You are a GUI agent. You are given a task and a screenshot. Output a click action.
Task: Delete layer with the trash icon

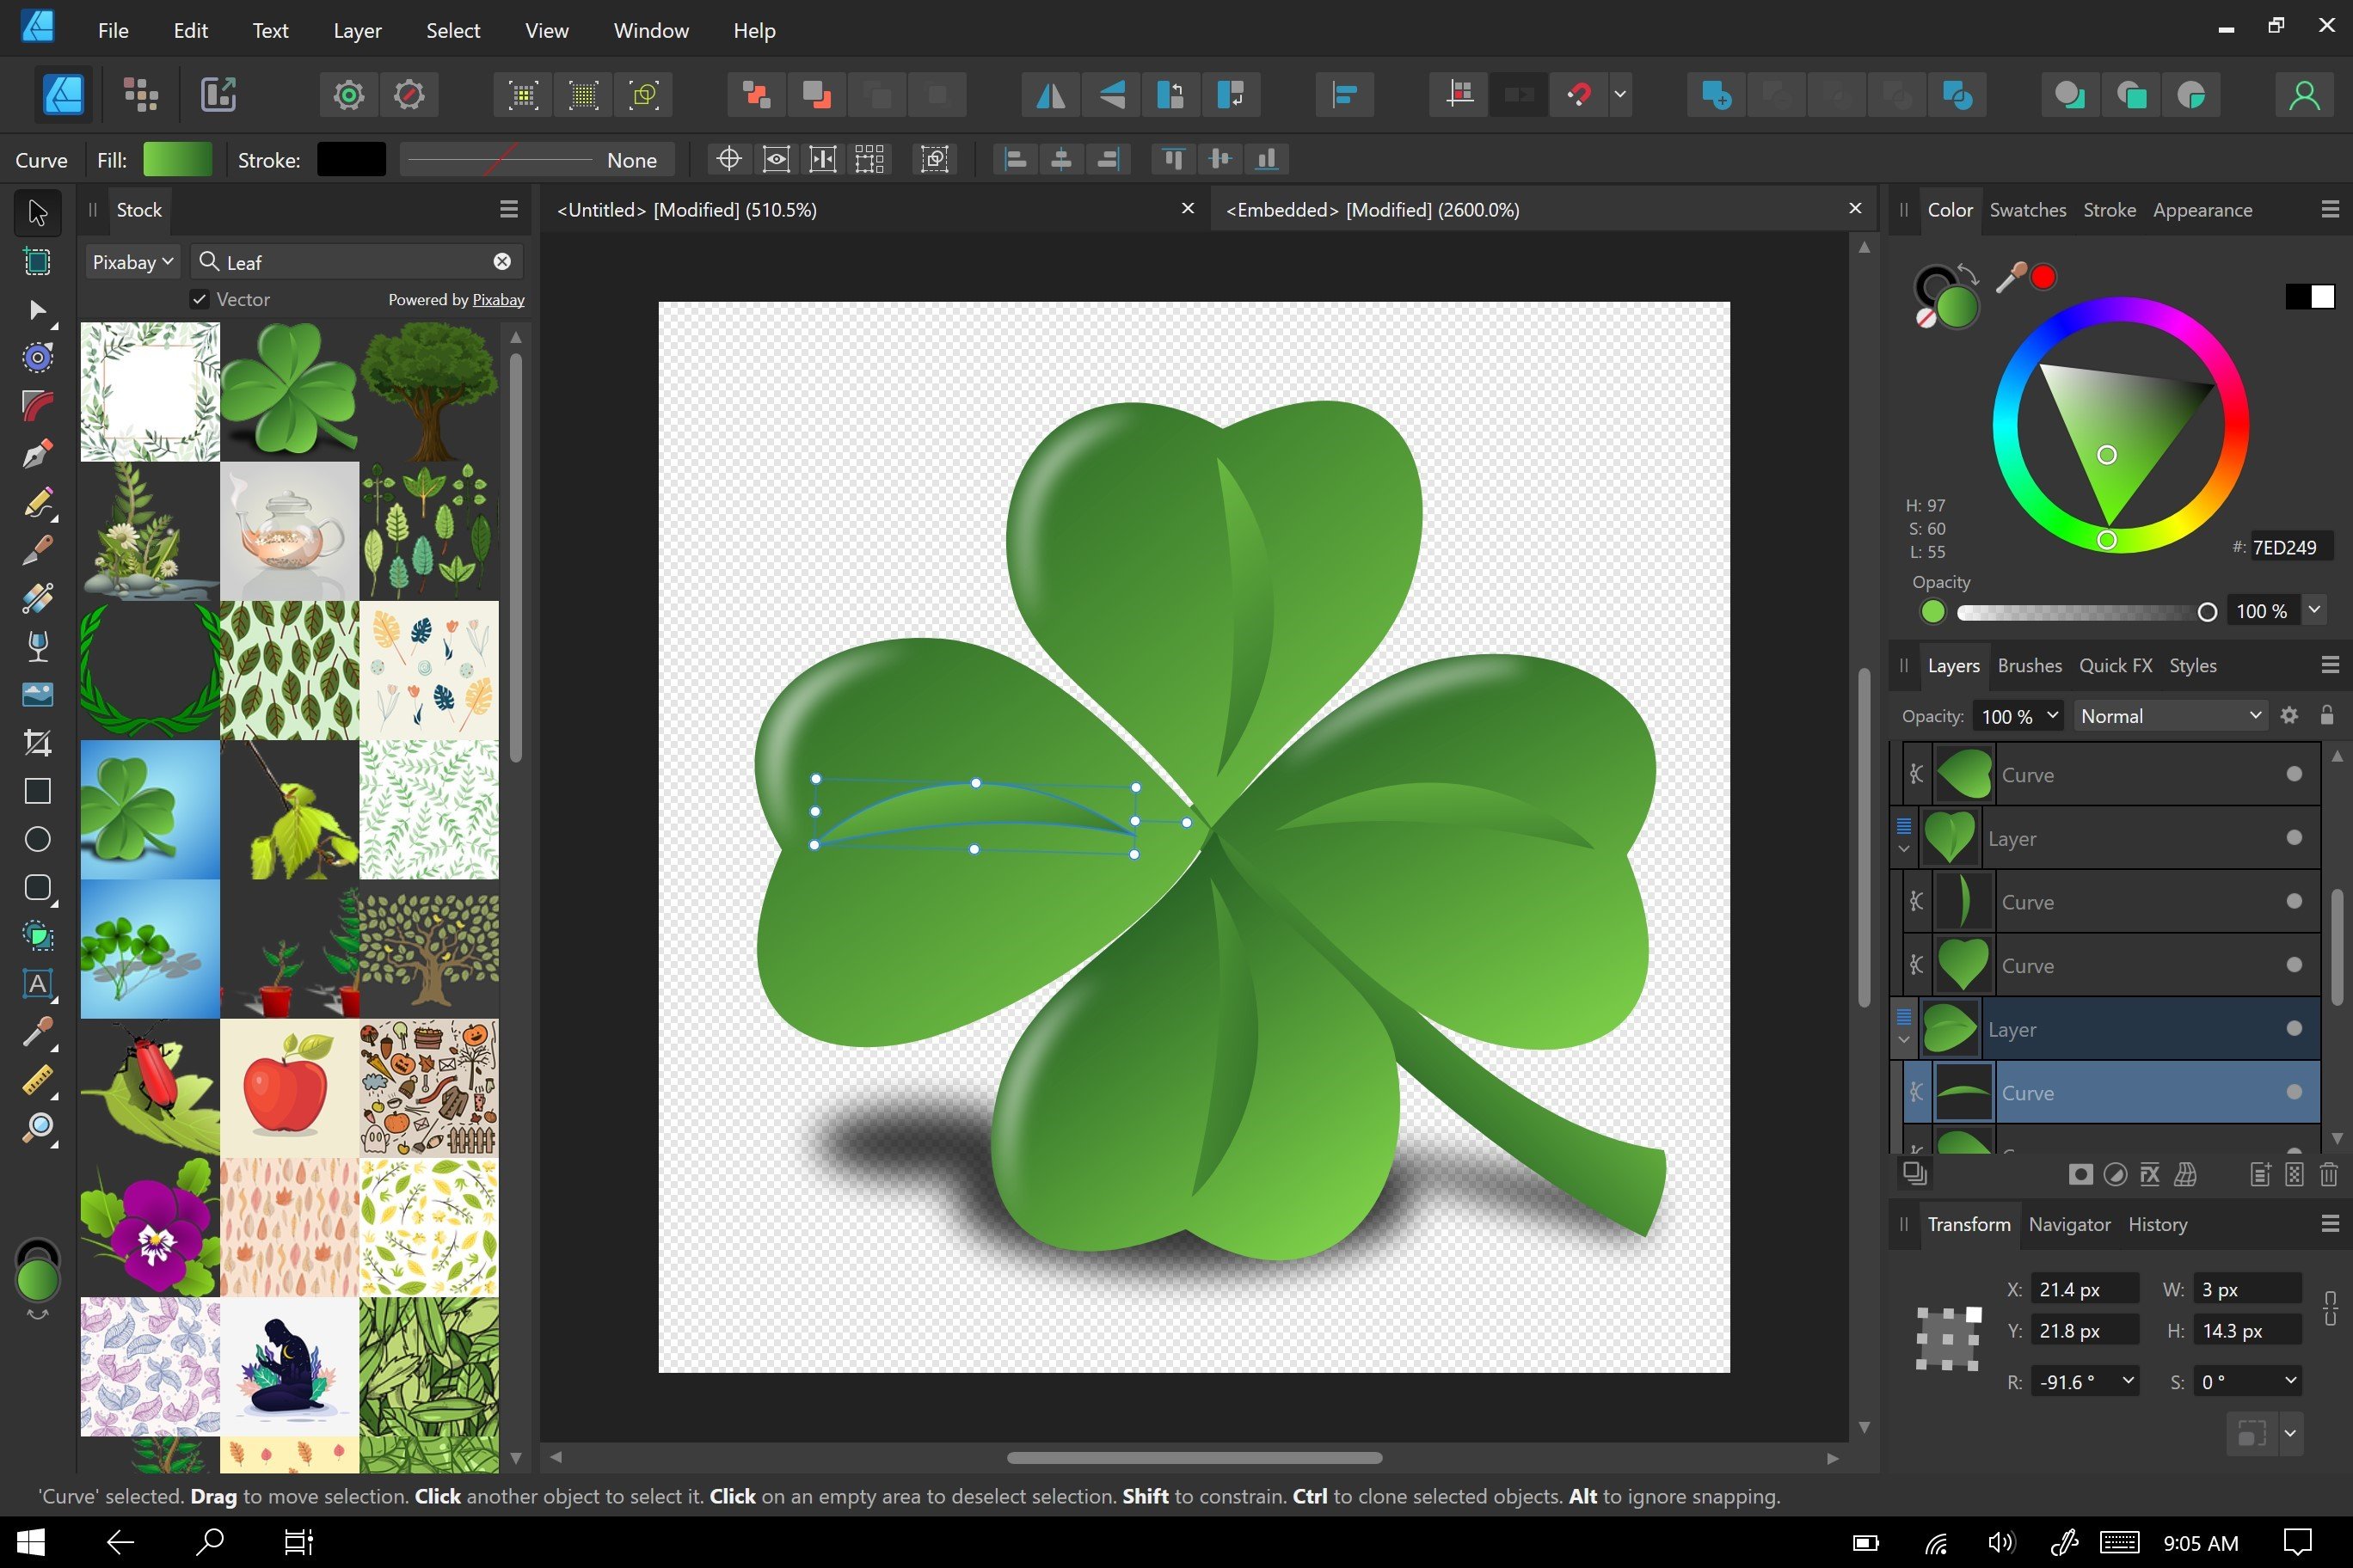point(2328,1174)
